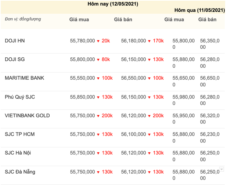
Task: Click red arrow beside SJC TP HCM sell price
Action: coord(149,134)
